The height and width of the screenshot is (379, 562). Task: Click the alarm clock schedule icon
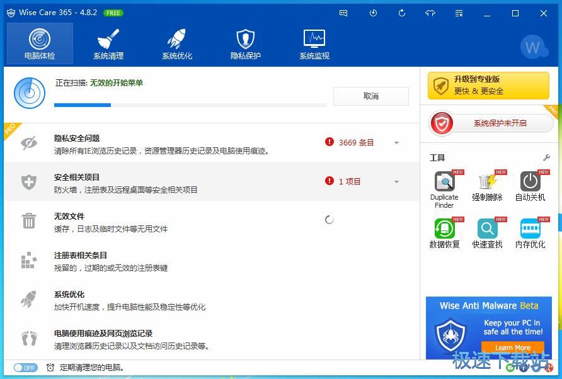pyautogui.click(x=50, y=368)
